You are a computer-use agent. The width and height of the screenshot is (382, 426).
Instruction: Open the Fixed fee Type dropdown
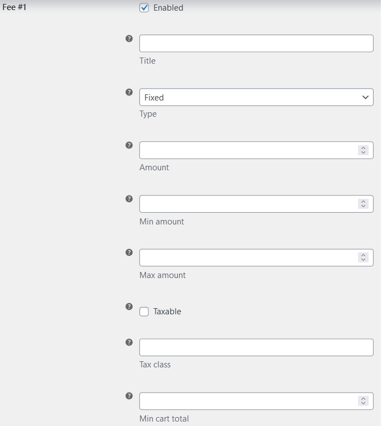pyautogui.click(x=256, y=97)
